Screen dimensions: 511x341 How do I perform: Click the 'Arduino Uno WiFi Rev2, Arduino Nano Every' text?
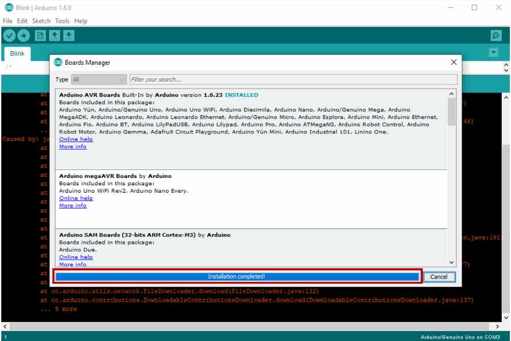coord(124,191)
